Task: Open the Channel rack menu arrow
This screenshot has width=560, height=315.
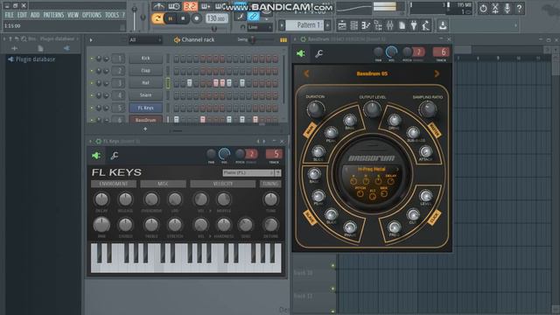Action: (91, 40)
